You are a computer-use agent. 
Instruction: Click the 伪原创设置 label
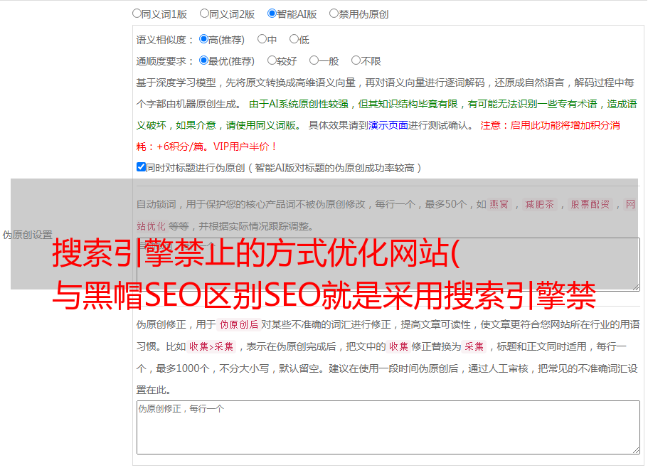pos(28,235)
